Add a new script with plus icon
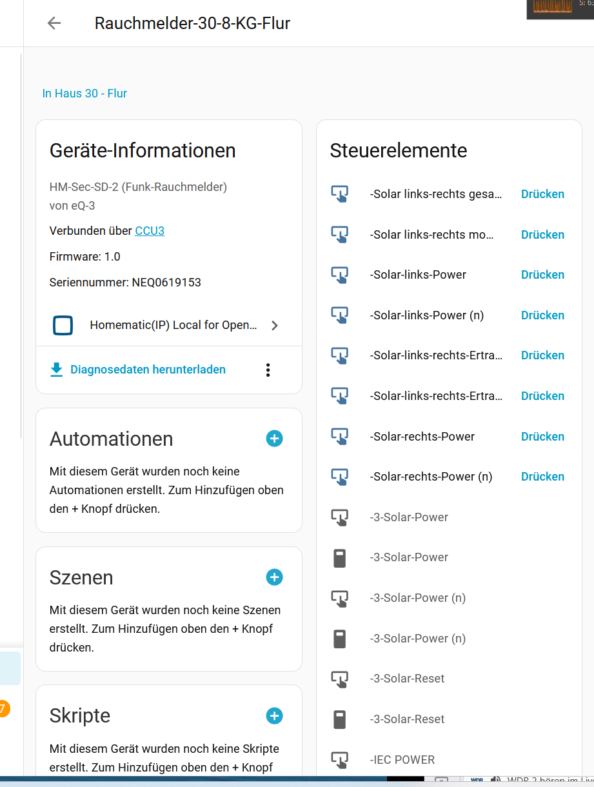The image size is (594, 787). click(274, 715)
